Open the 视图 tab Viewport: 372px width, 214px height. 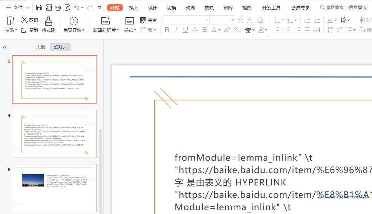(247, 8)
